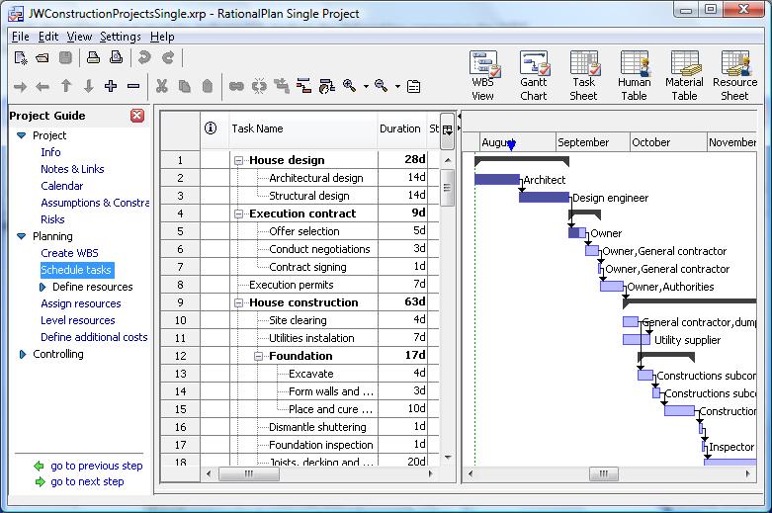Open the Task Sheet view
Image resolution: width=772 pixels, height=513 pixels.
pos(583,75)
